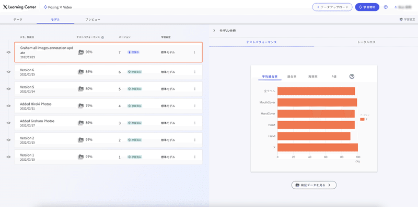Select the テストパフォーマンス analysis tab
This screenshot has width=418, height=207.
pos(261,42)
